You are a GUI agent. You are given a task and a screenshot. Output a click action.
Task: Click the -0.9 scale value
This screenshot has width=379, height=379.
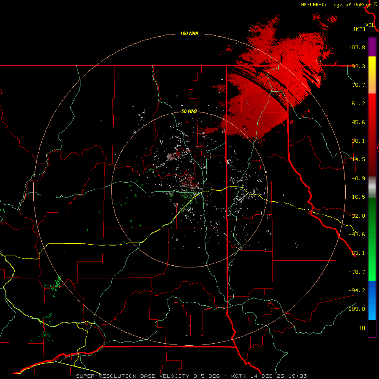357,179
